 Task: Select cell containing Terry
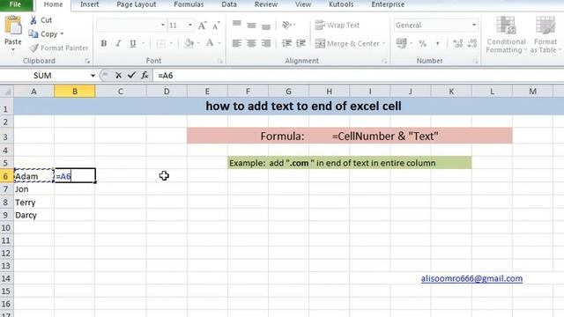pyautogui.click(x=33, y=202)
